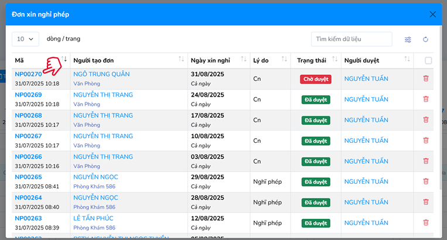Close the Đơn xin nghỉ phép dialog
The image size is (447, 240).
click(x=432, y=14)
